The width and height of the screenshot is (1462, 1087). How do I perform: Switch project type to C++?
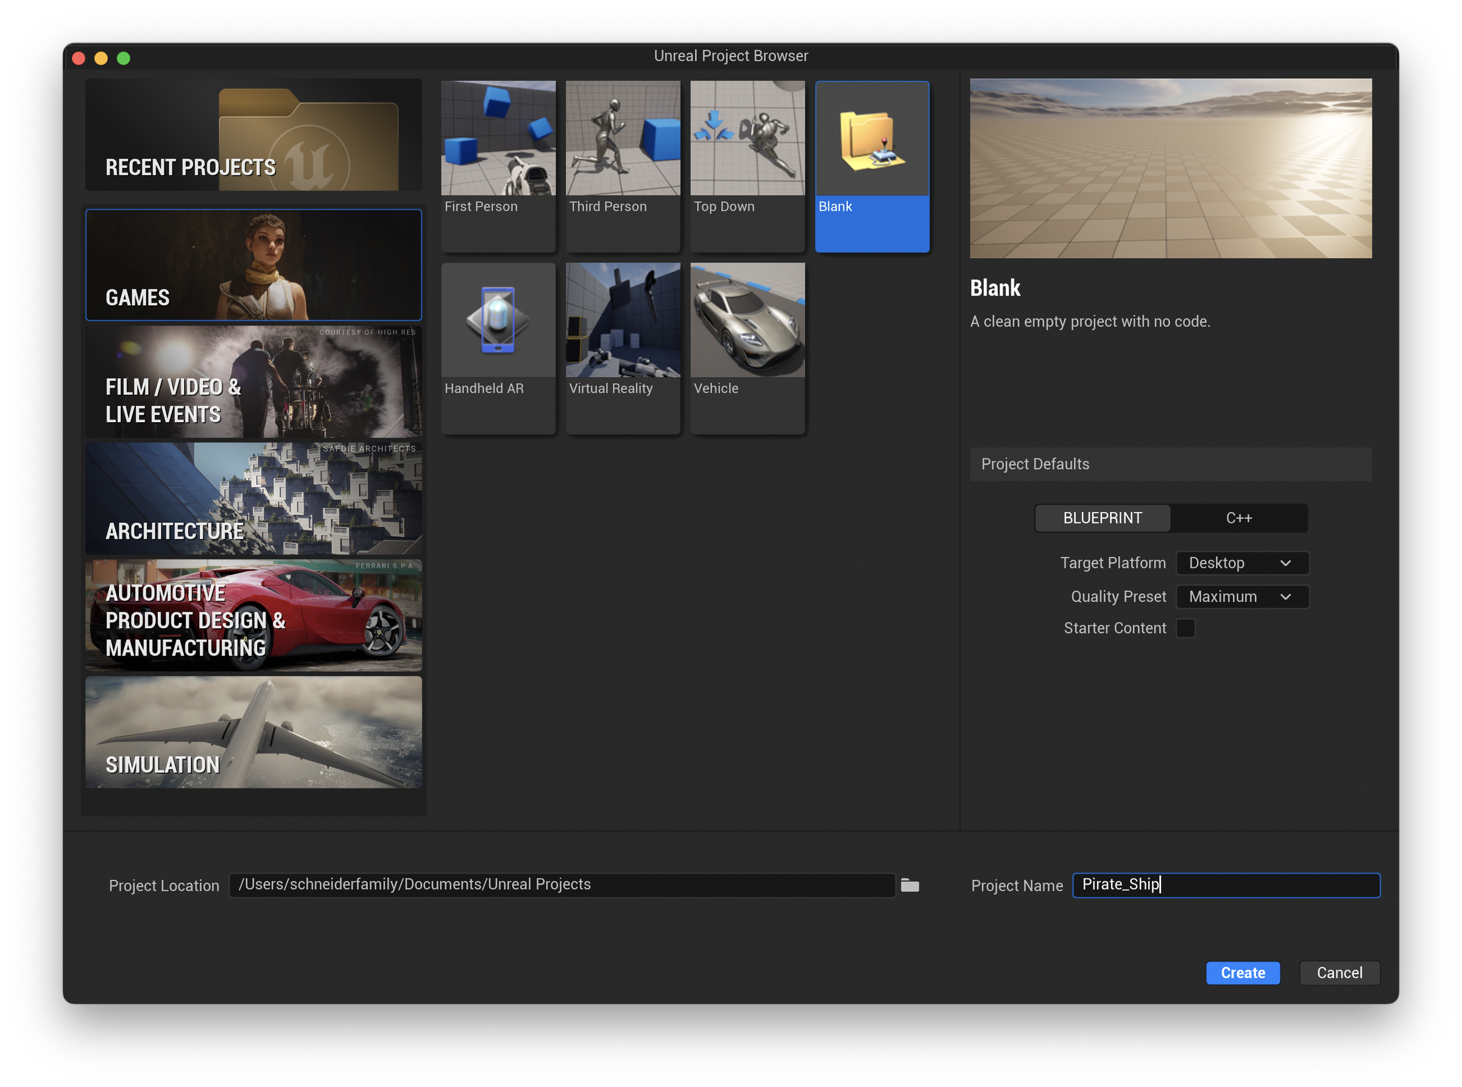(1239, 518)
